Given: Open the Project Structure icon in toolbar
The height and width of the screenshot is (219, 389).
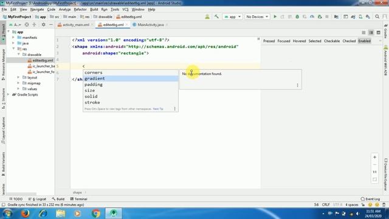Looking at the screenshot, I should [336, 16].
